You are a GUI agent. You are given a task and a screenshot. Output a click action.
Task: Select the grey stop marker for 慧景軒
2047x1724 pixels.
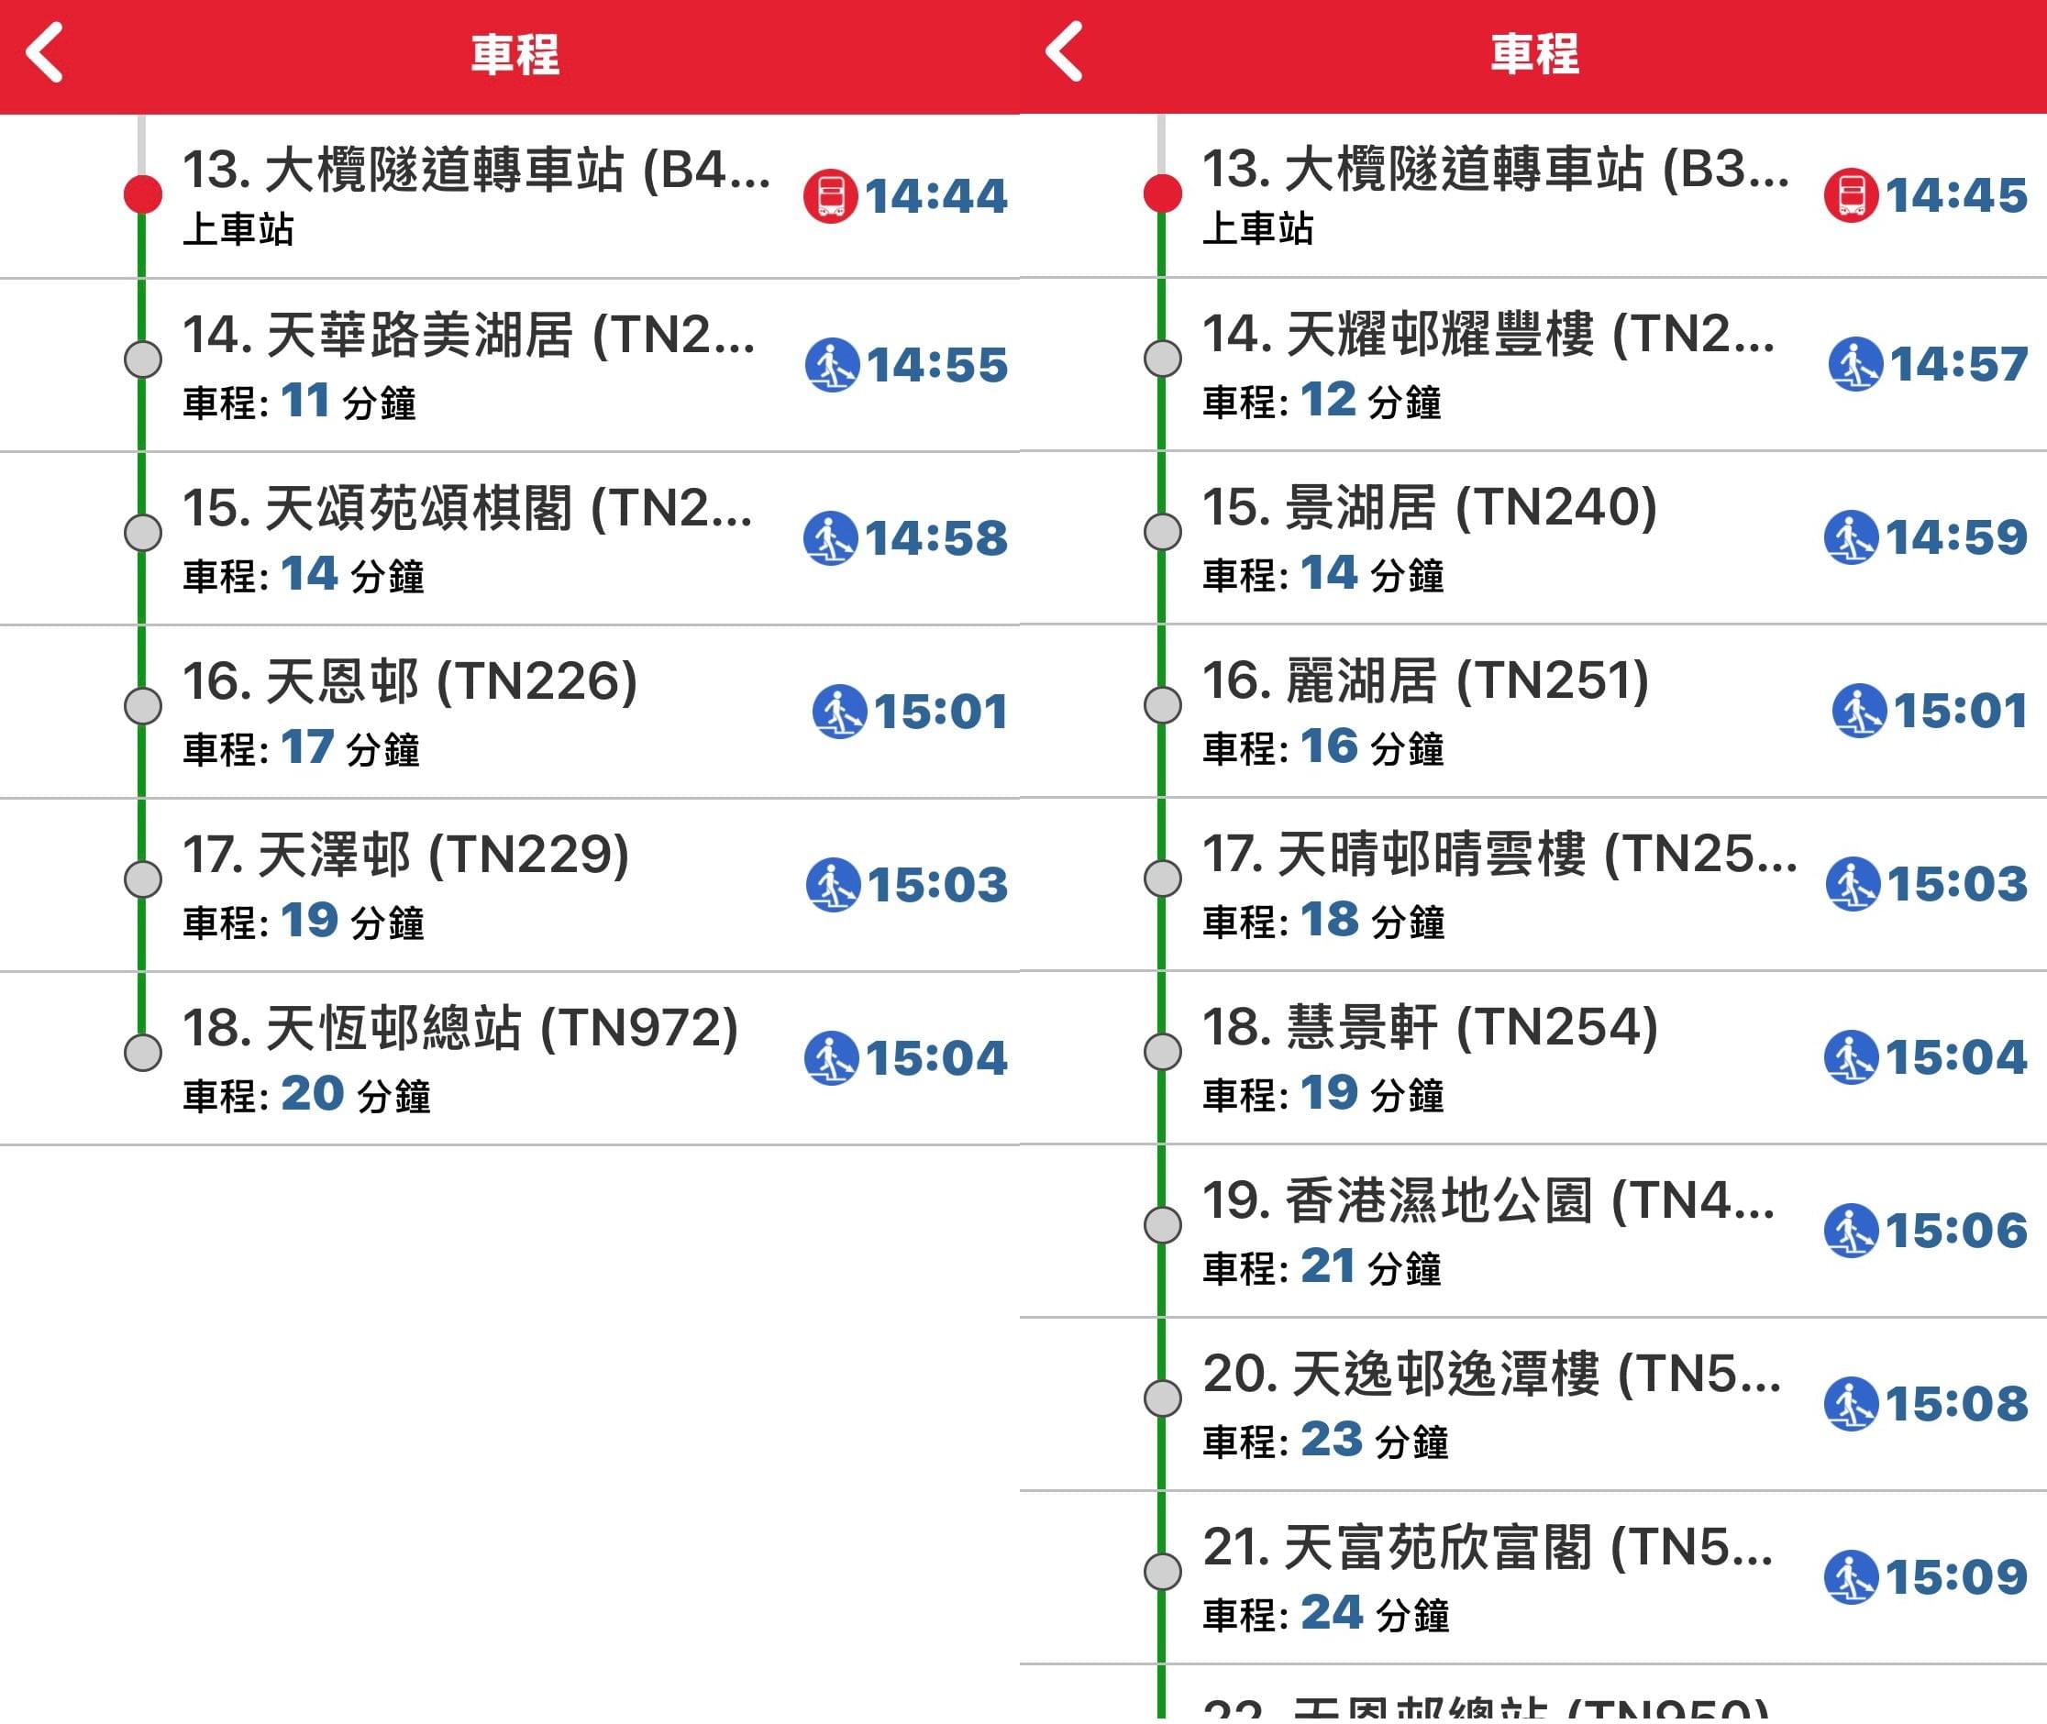[x=1162, y=1052]
